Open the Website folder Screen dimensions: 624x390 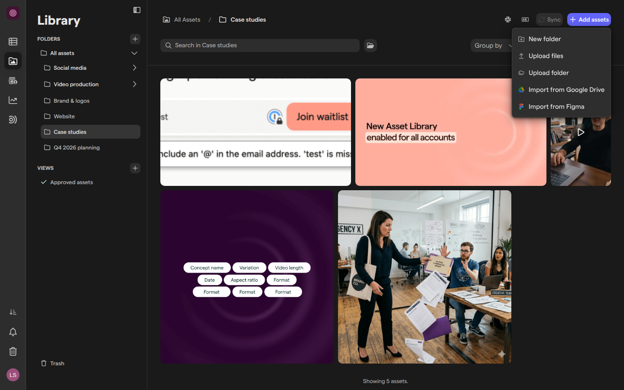tap(91, 116)
